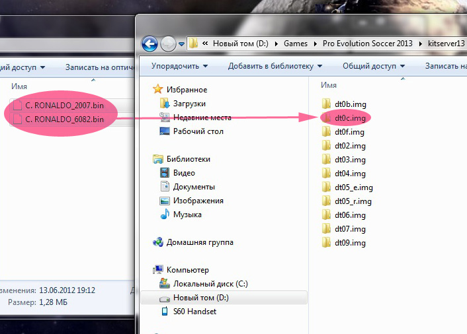This screenshot has height=334, width=467.
Task: Click the Back navigation arrow button
Action: point(149,44)
